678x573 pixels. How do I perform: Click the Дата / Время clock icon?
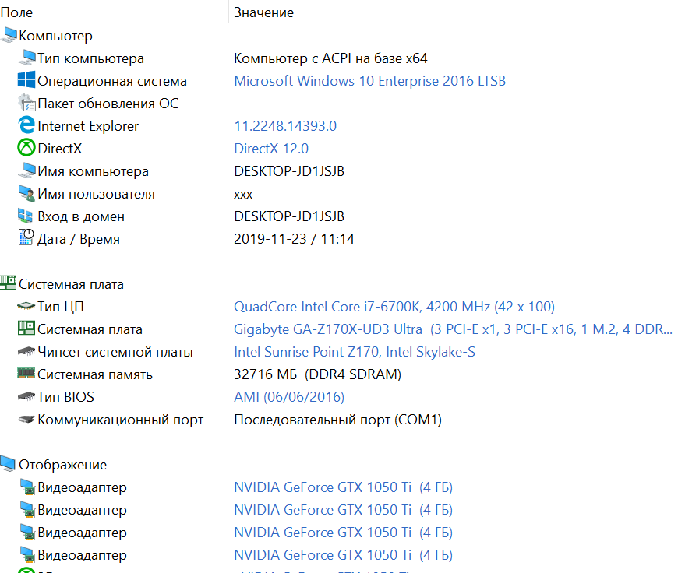26,238
